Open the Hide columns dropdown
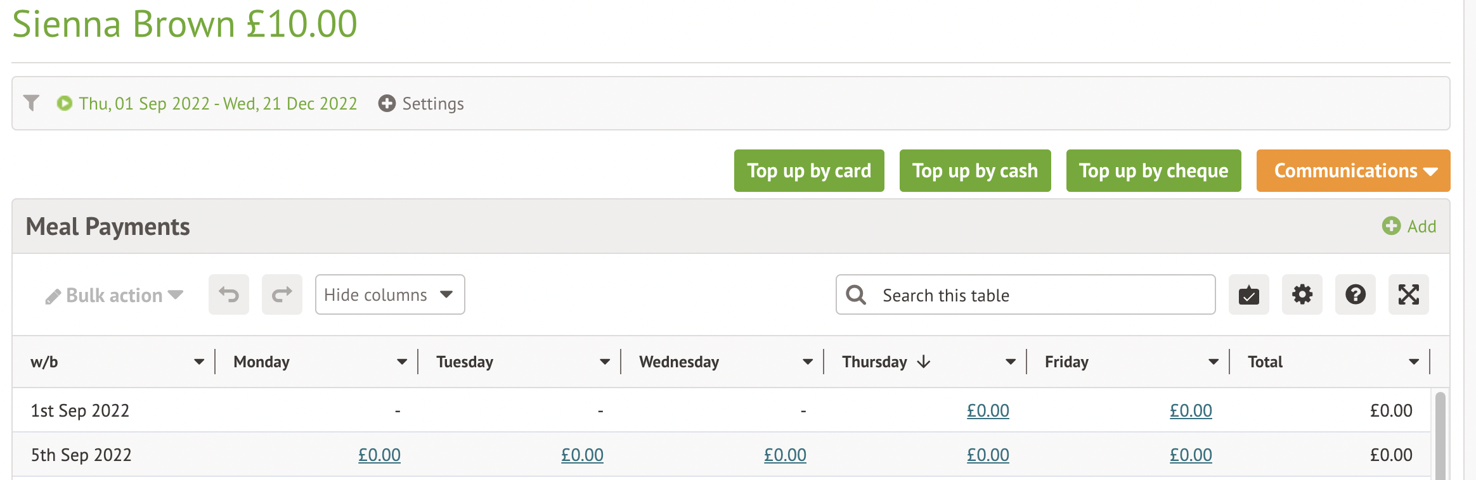The width and height of the screenshot is (1476, 480). click(389, 294)
